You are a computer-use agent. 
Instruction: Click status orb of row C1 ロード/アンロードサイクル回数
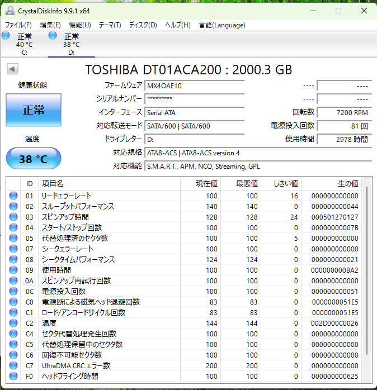point(13,312)
